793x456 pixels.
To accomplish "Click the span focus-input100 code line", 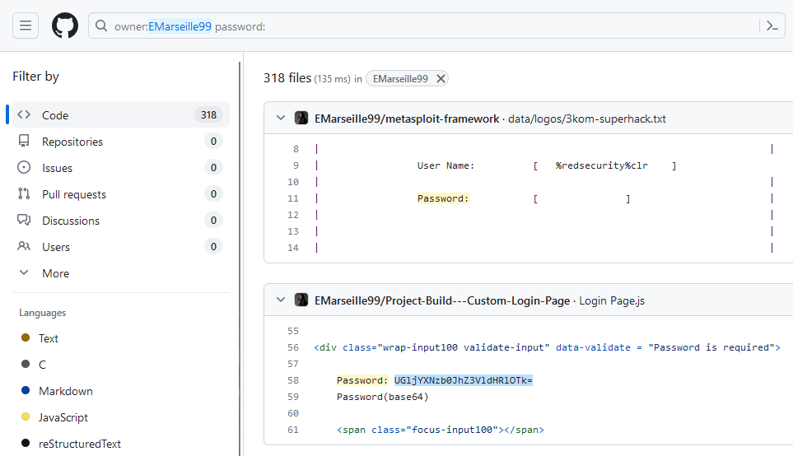I will [440, 430].
